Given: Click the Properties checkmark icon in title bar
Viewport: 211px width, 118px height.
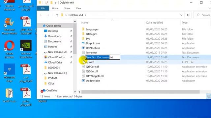Looking at the screenshot, I should tap(47, 3).
